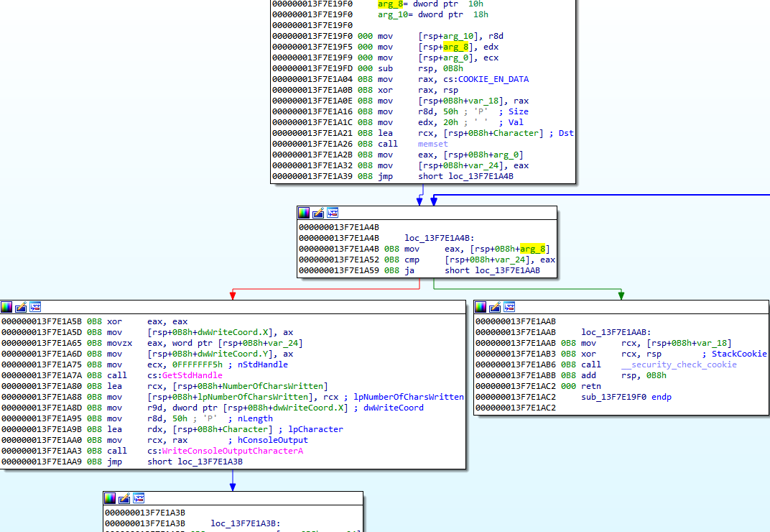This screenshot has height=532, width=770.
Task: Click third header icon on loc_13F7E1AAB block
Action: click(509, 307)
